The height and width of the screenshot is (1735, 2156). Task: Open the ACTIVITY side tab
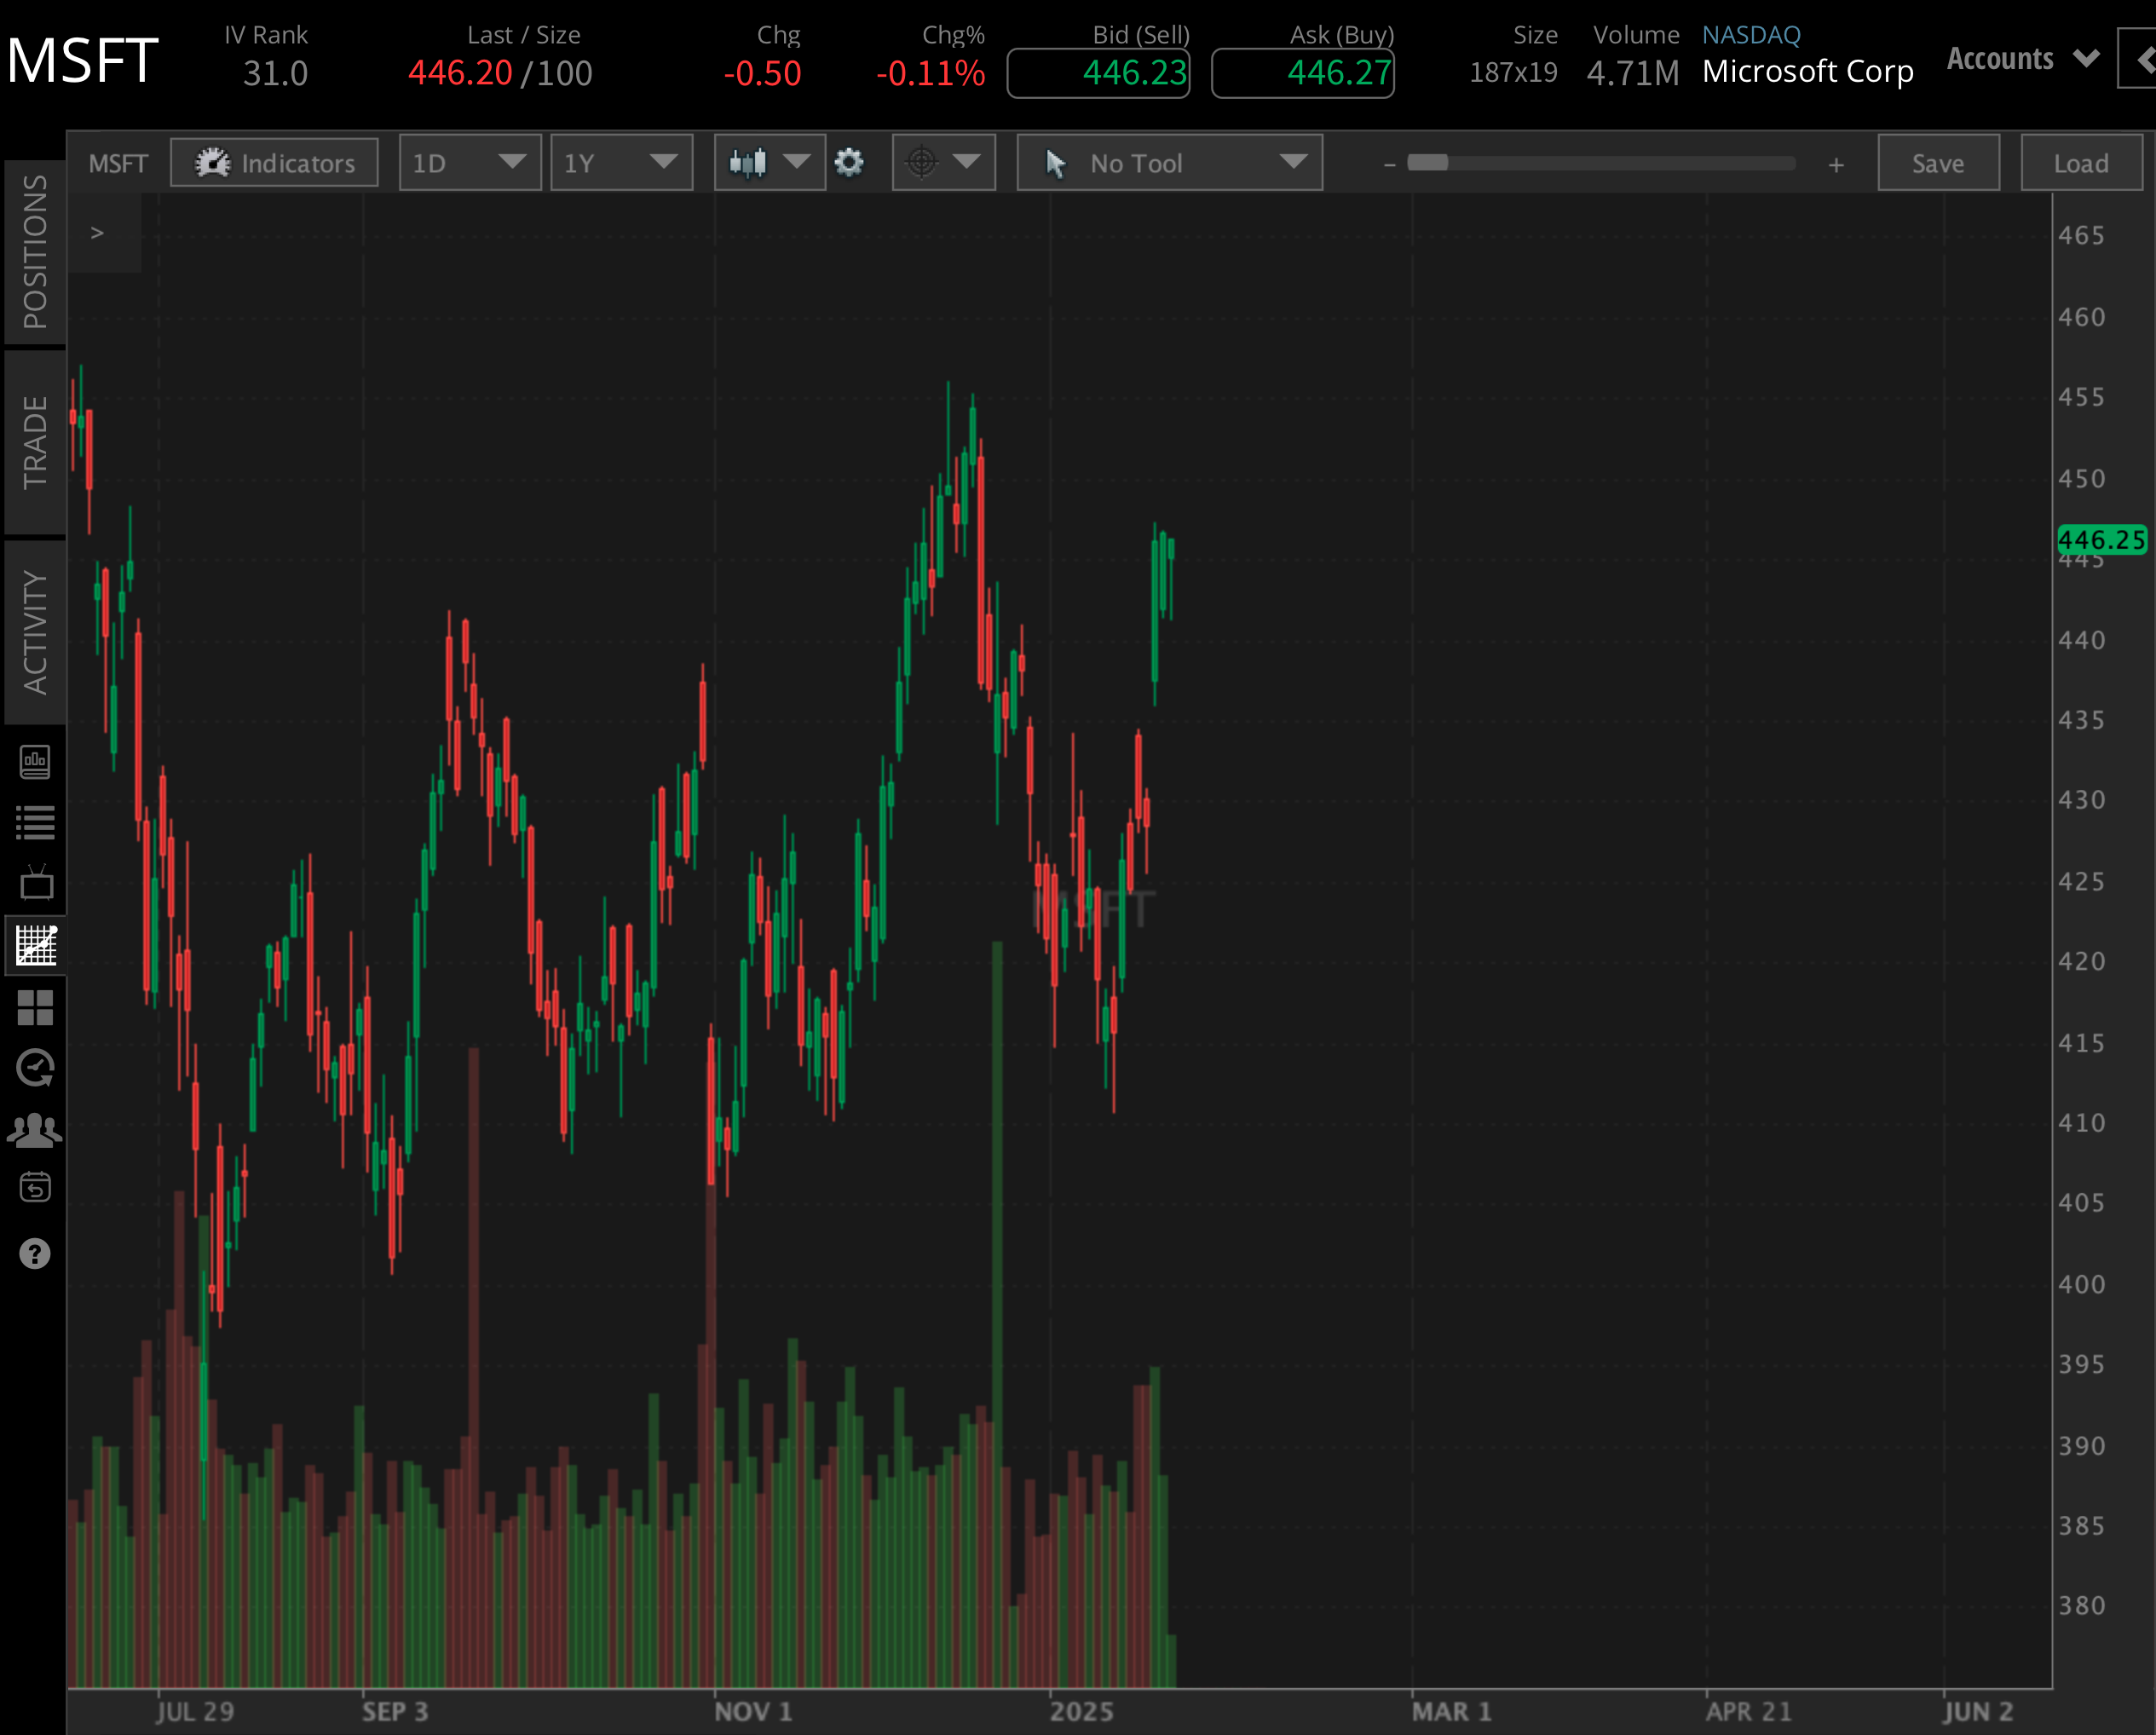pos(35,632)
